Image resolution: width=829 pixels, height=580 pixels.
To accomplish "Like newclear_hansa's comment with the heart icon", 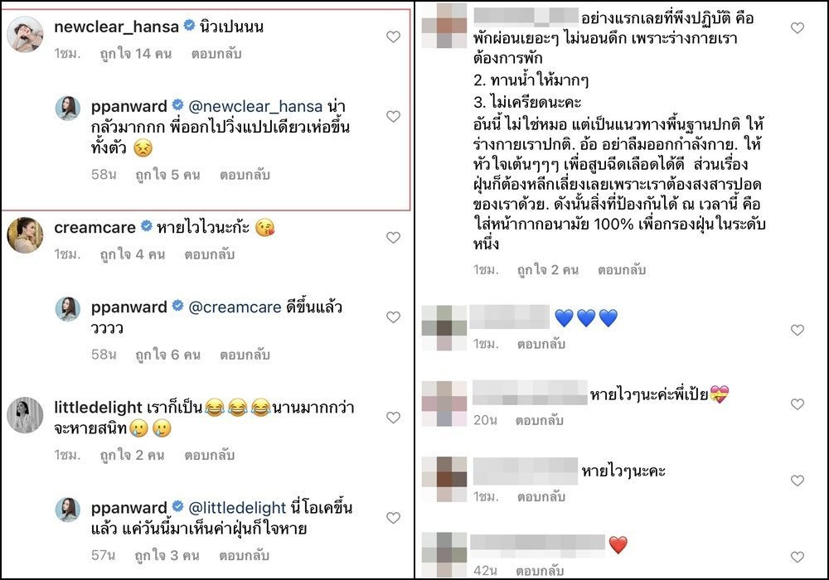I will (x=393, y=36).
